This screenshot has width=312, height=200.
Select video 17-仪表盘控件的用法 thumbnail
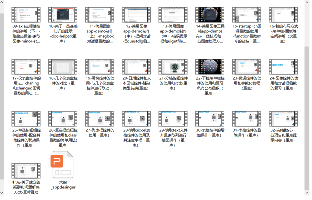pyautogui.click(x=26, y=66)
